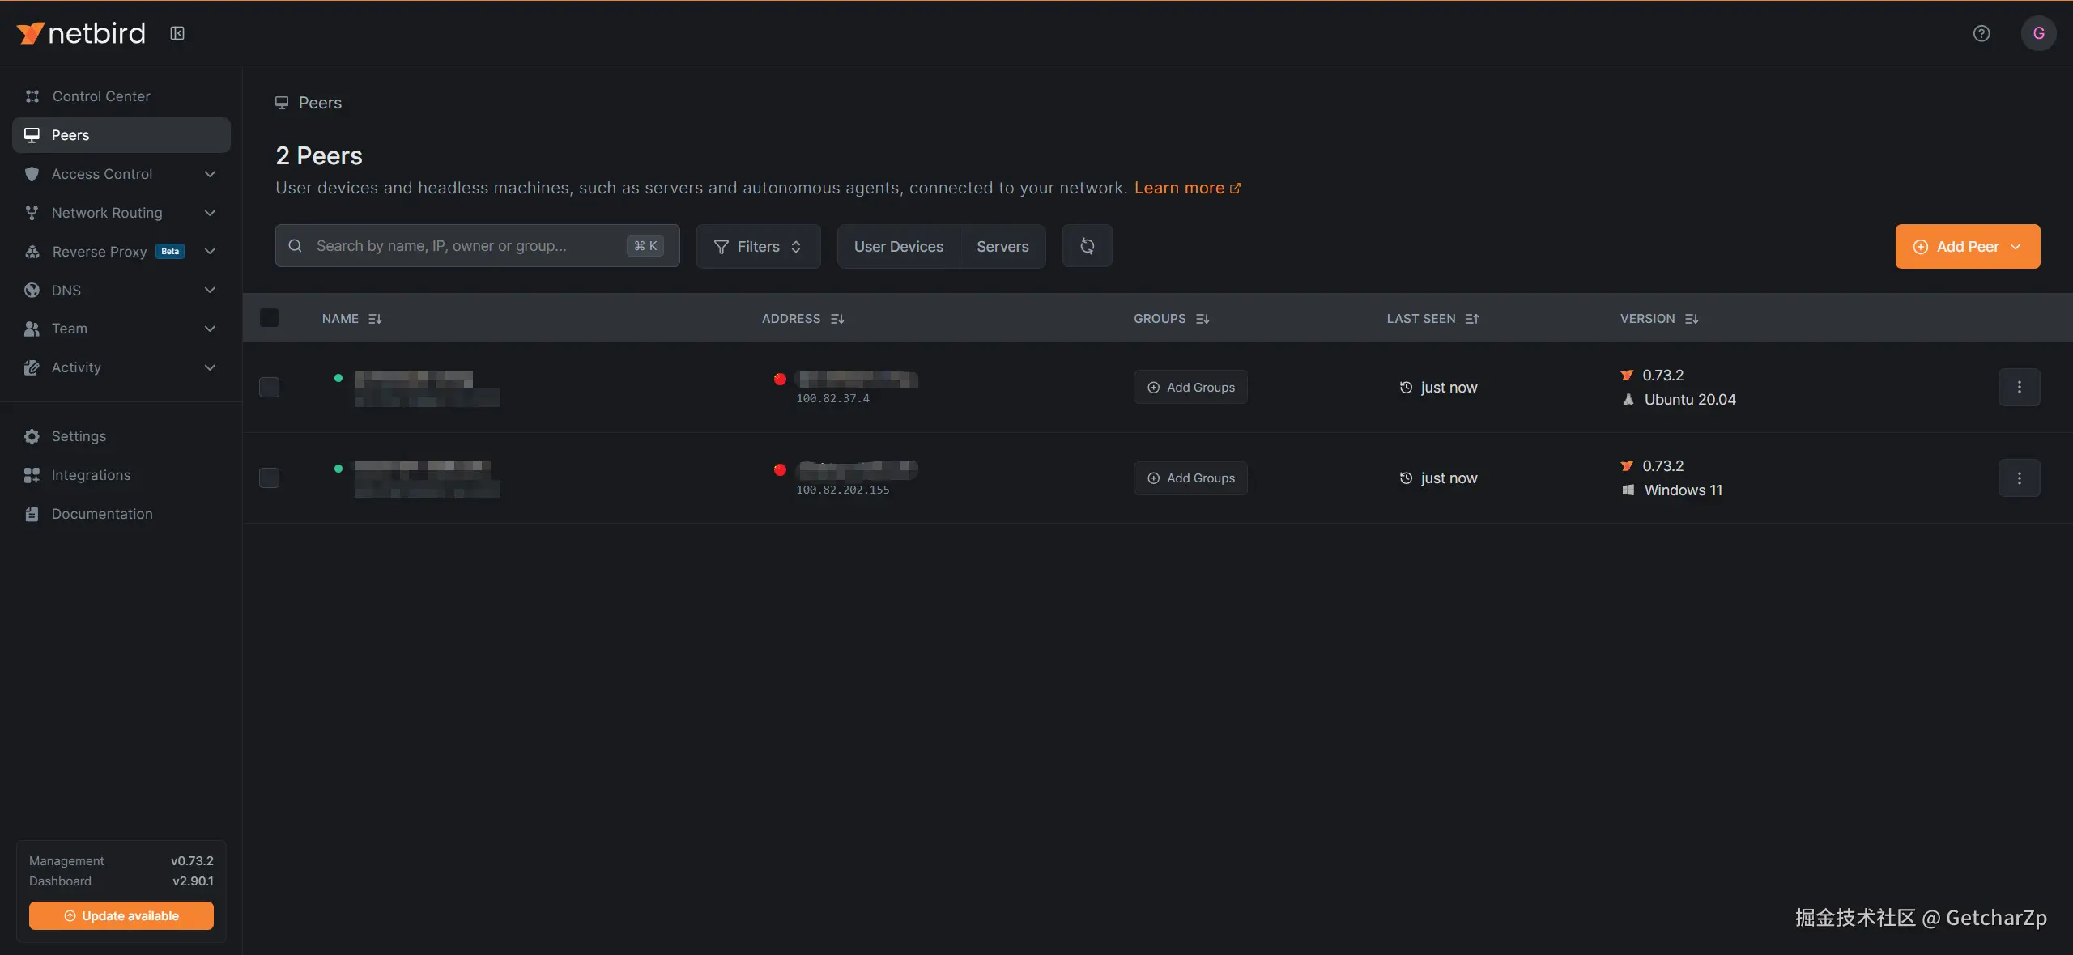Toggle the select-all peers checkbox
Screen dimensions: 2073x955
(270, 318)
